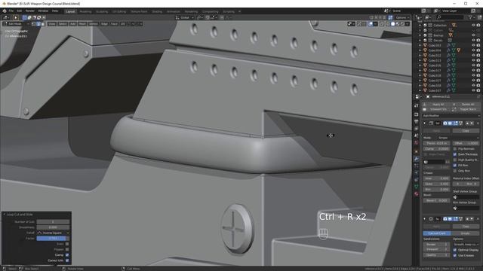Switch to the UV Editing workspace tab
Screen dimensions: 483x271
coord(119,11)
